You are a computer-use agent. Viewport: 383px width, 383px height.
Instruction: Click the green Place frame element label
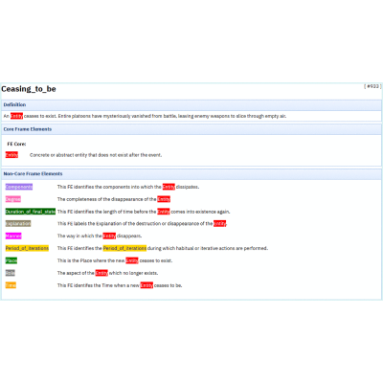coord(11,260)
